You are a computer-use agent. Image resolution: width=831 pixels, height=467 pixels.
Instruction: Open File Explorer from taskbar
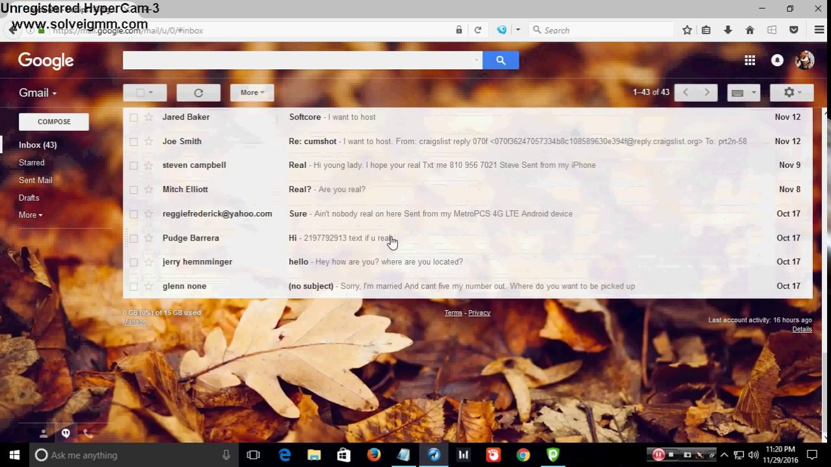point(314,455)
